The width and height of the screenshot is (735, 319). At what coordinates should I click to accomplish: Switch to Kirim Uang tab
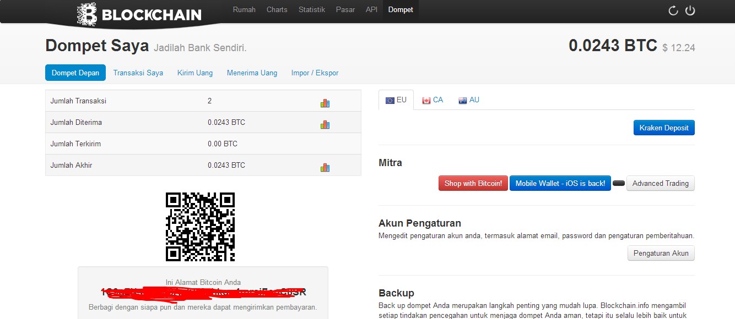pos(195,73)
